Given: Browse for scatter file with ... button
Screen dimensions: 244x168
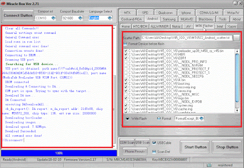Looking at the screenshot, I should point(236,38).
